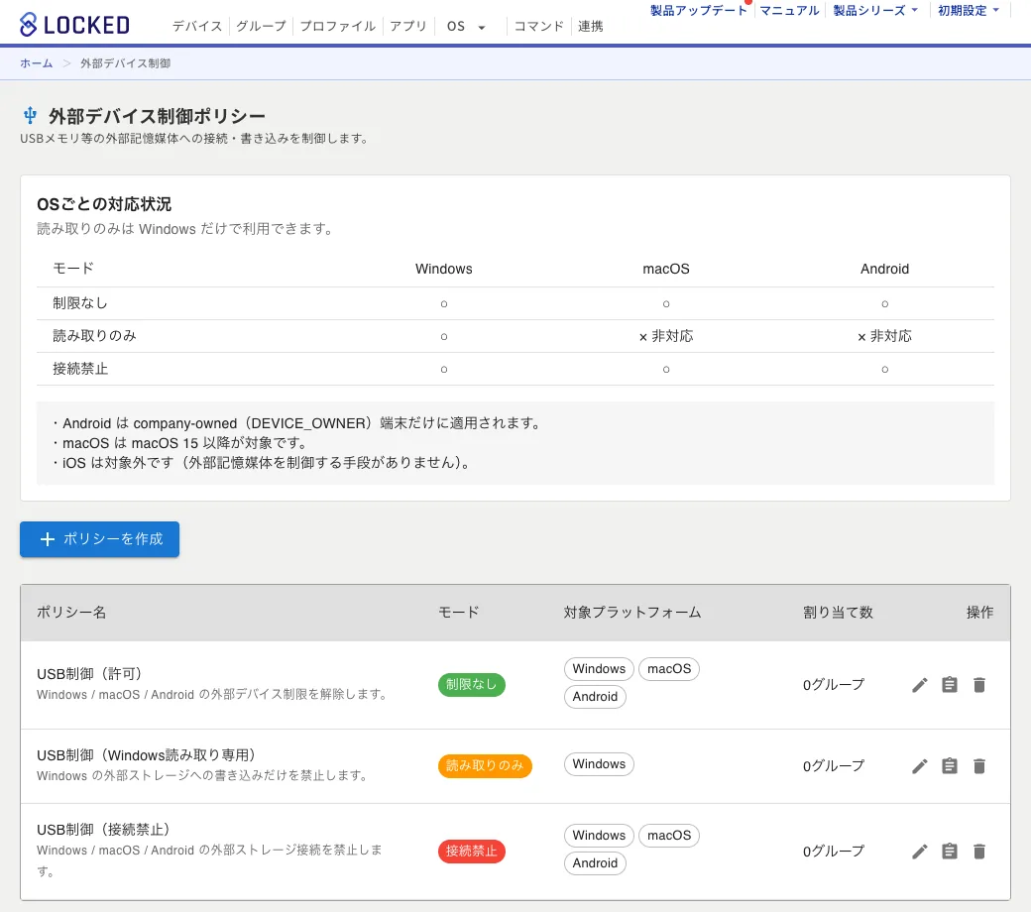Click 0グループ in the USB制御（接続禁止）row
This screenshot has width=1031, height=912.
(x=833, y=851)
